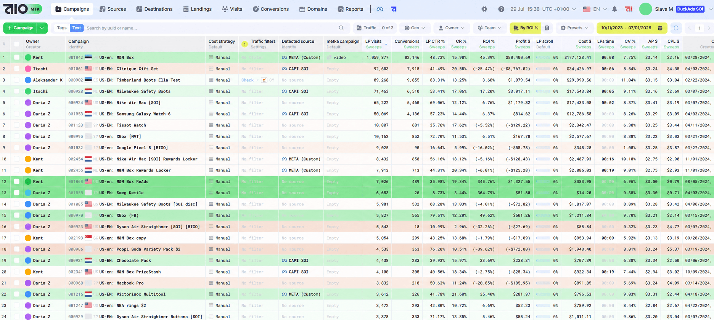
Task: Open the Landings tab
Action: (x=197, y=9)
